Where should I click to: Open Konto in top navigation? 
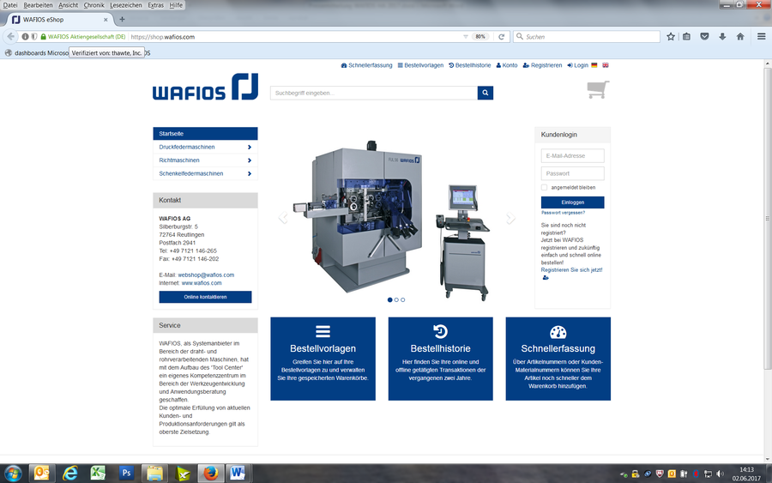pos(507,65)
